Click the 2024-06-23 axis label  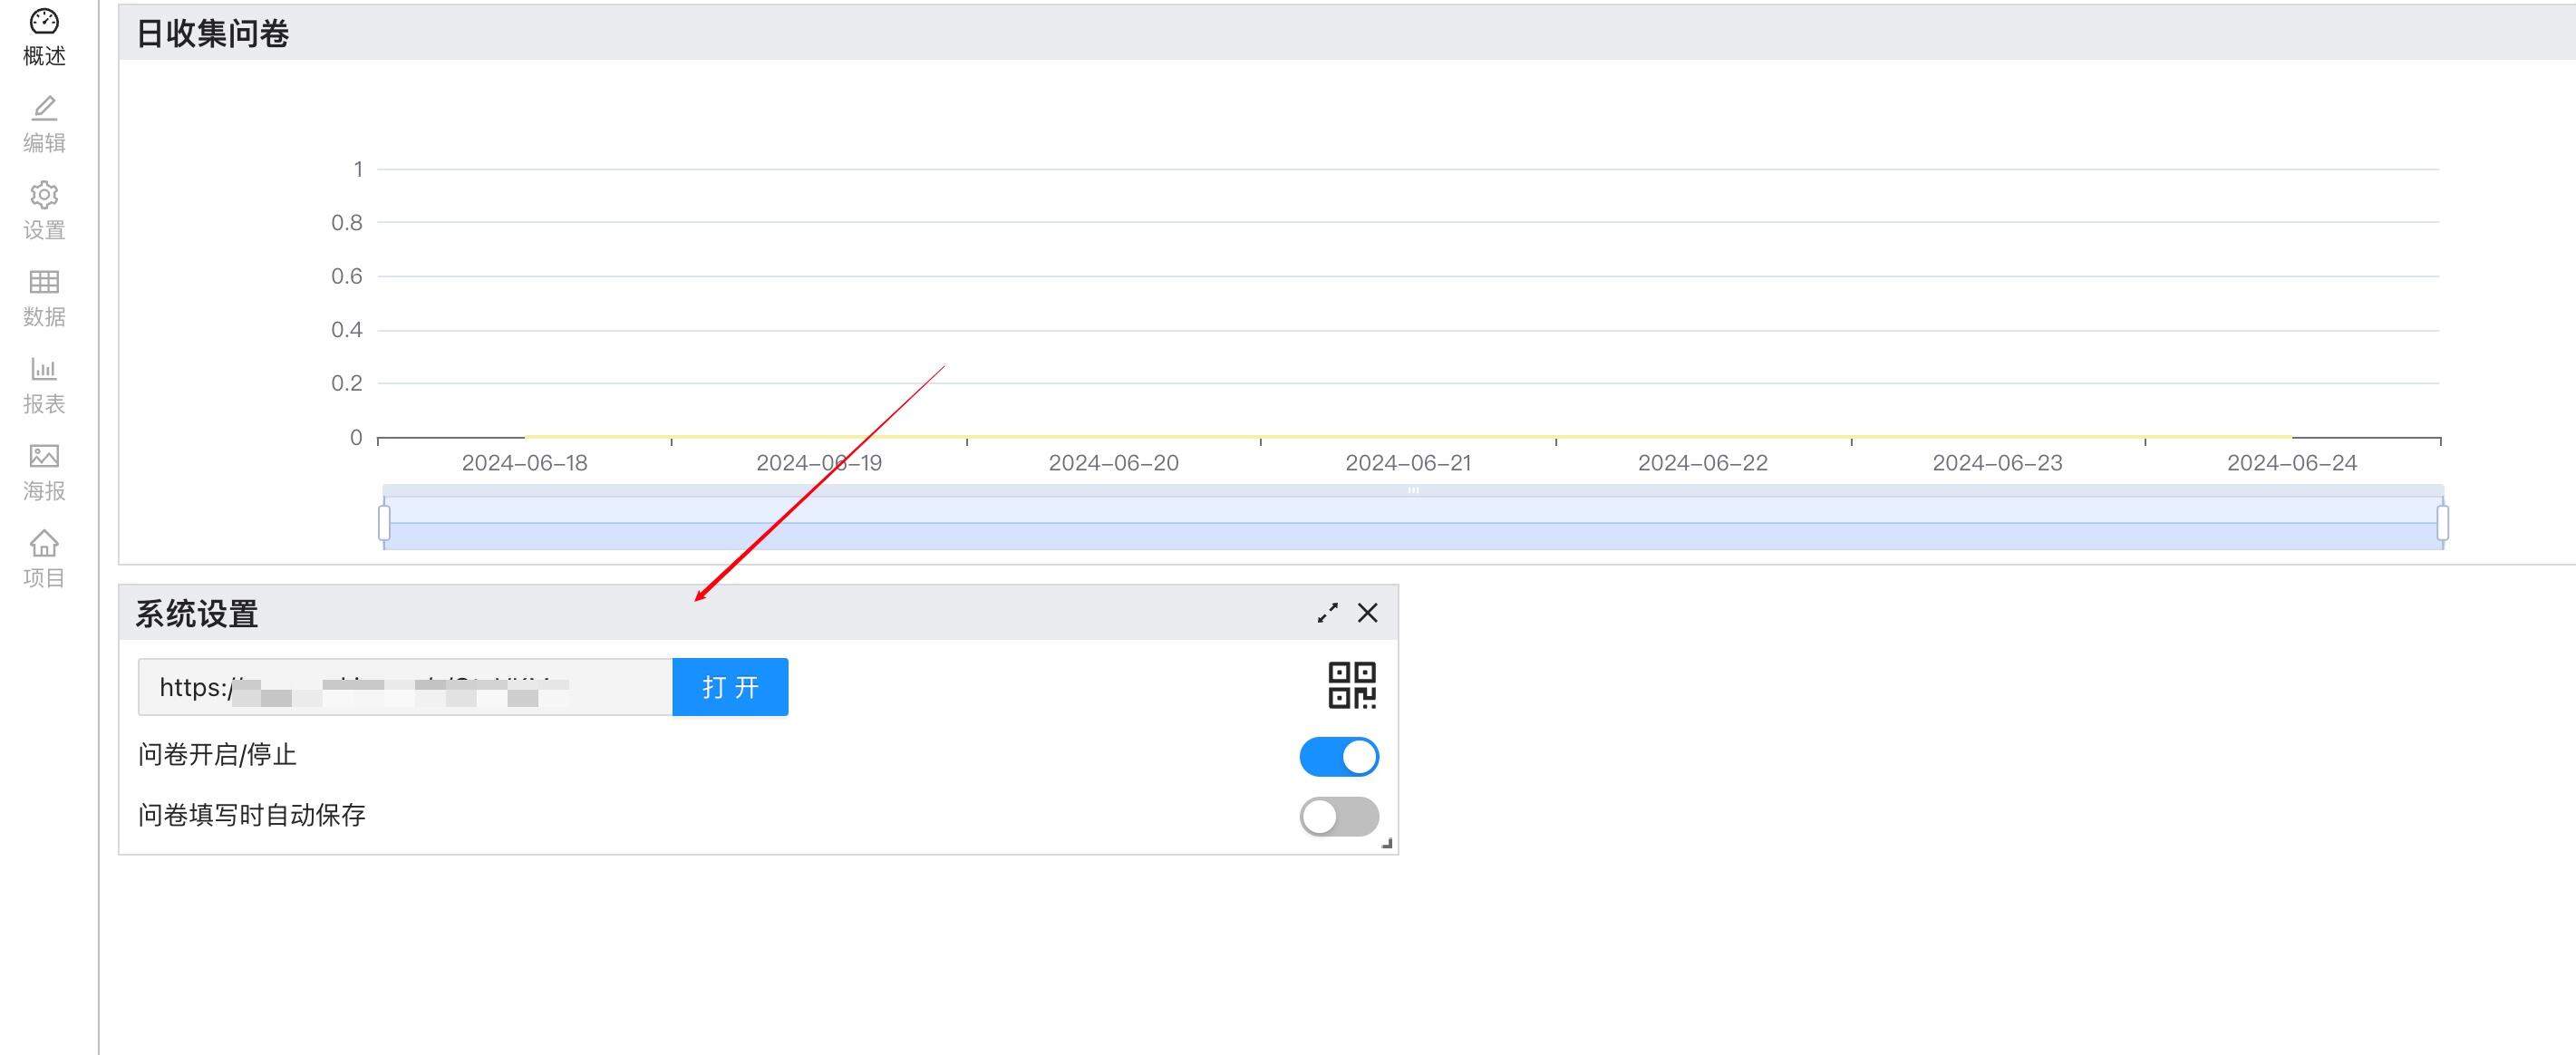tap(1997, 463)
